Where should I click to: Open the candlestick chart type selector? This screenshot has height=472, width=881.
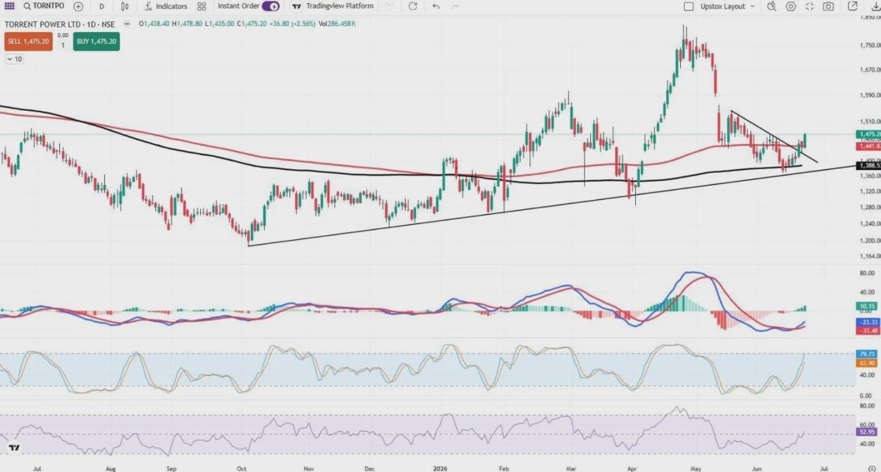(125, 6)
